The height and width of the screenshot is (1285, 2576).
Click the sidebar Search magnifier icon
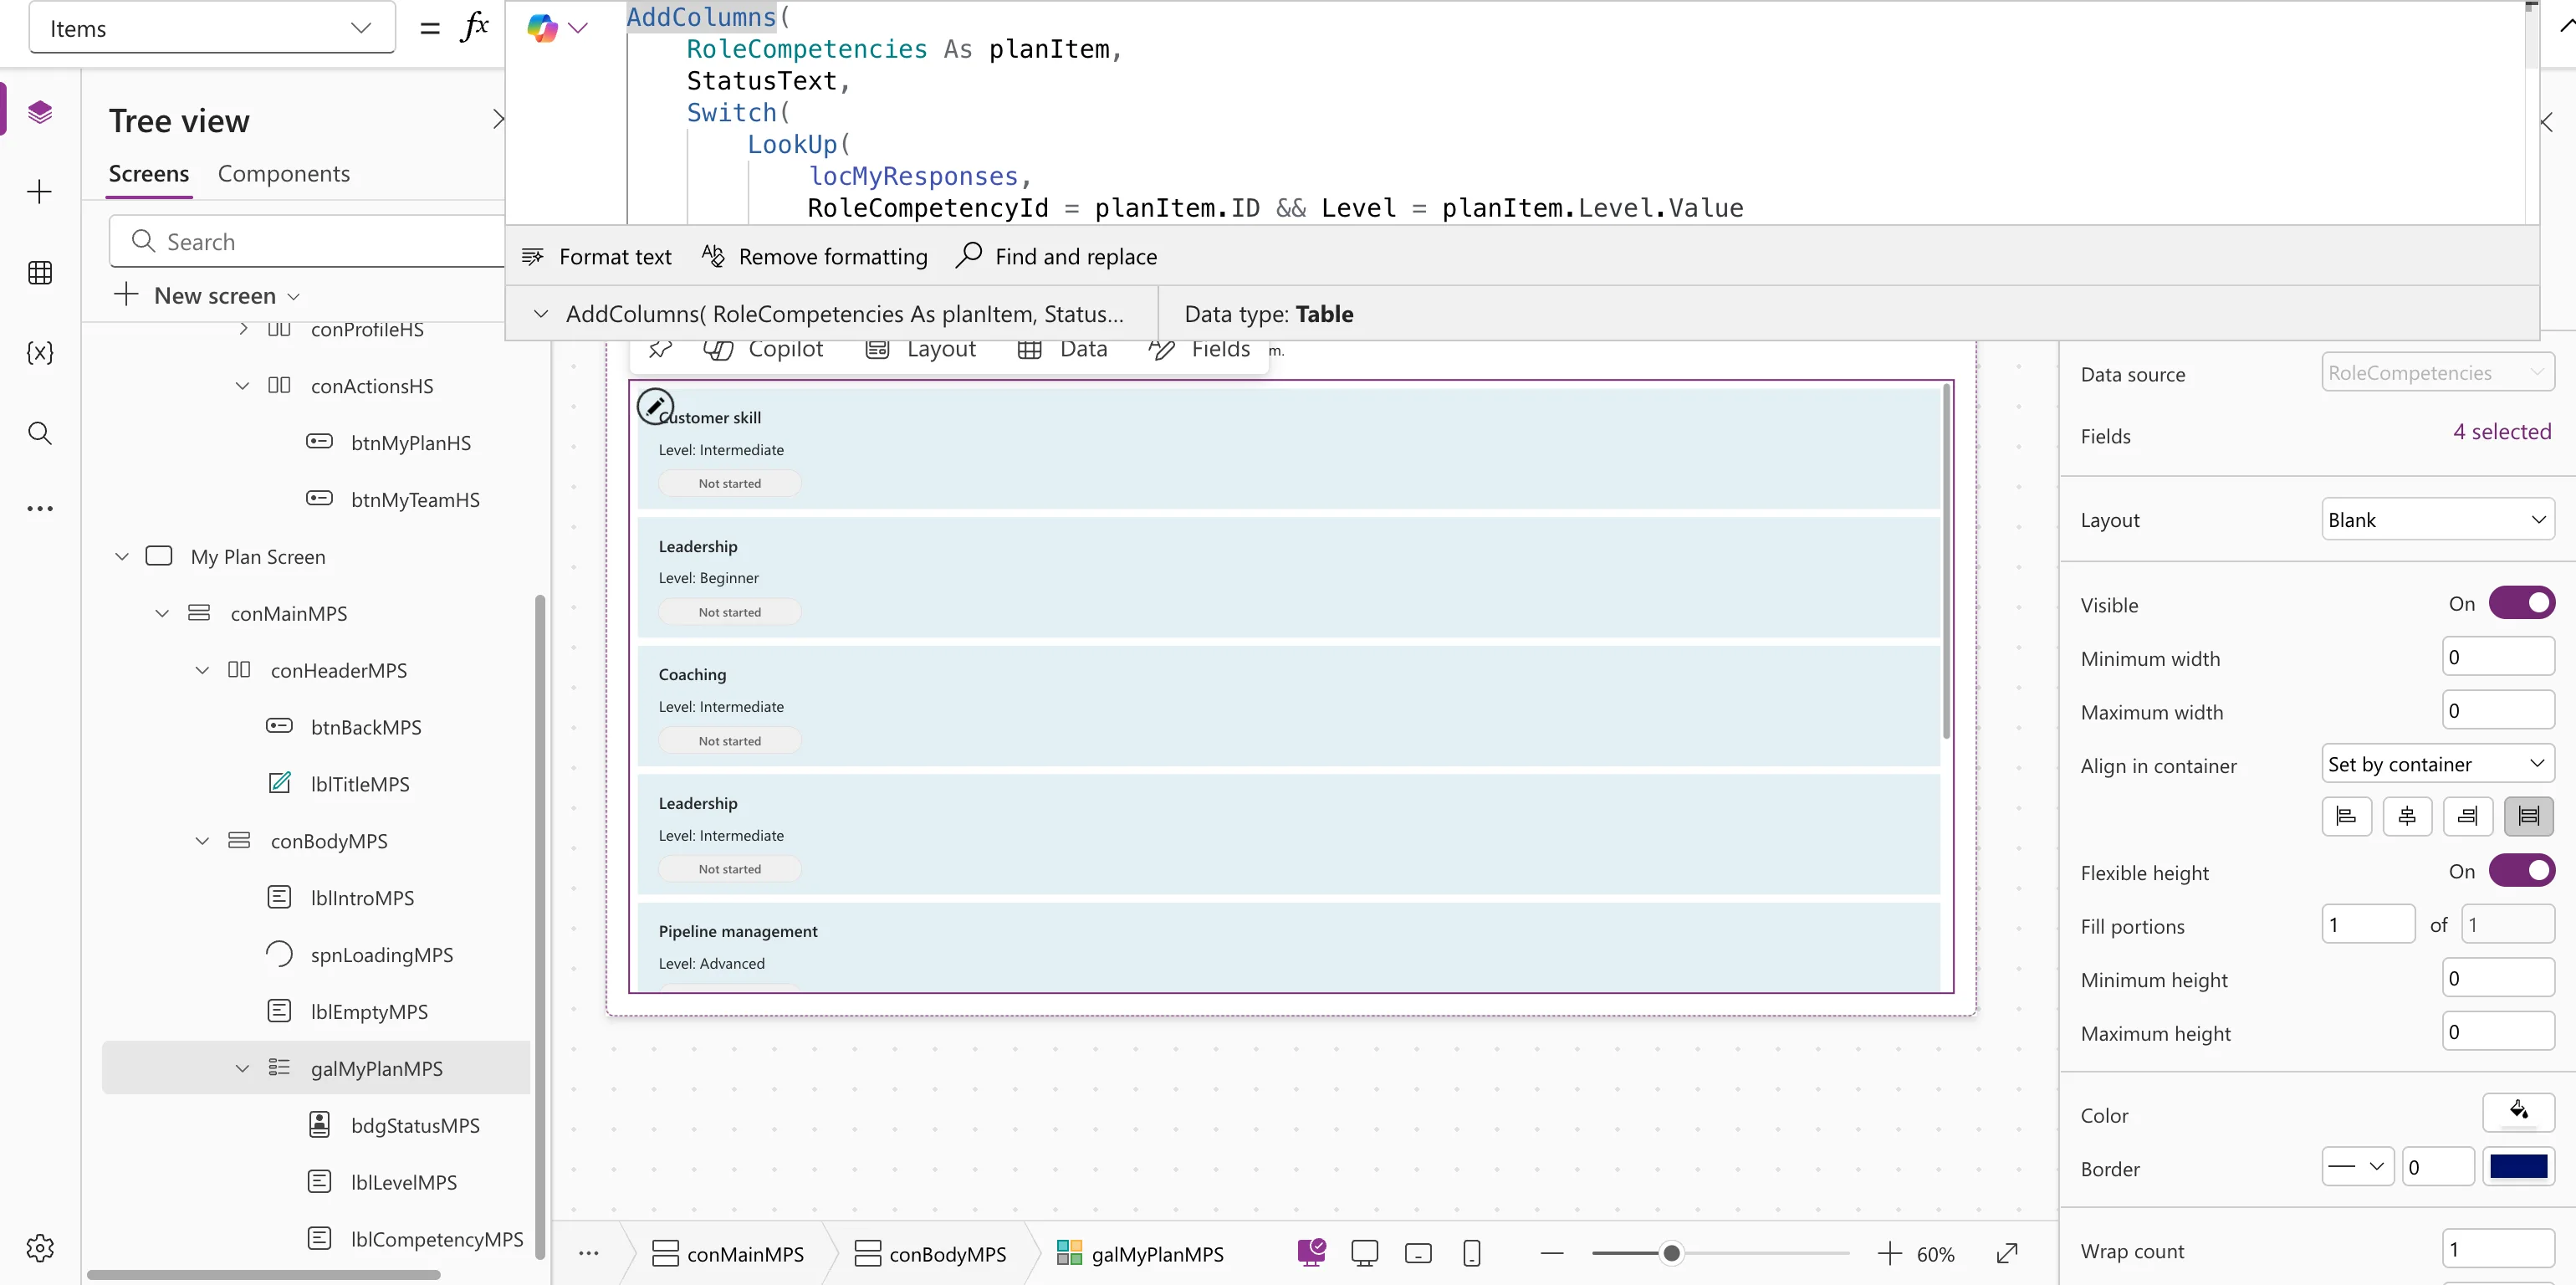[40, 433]
